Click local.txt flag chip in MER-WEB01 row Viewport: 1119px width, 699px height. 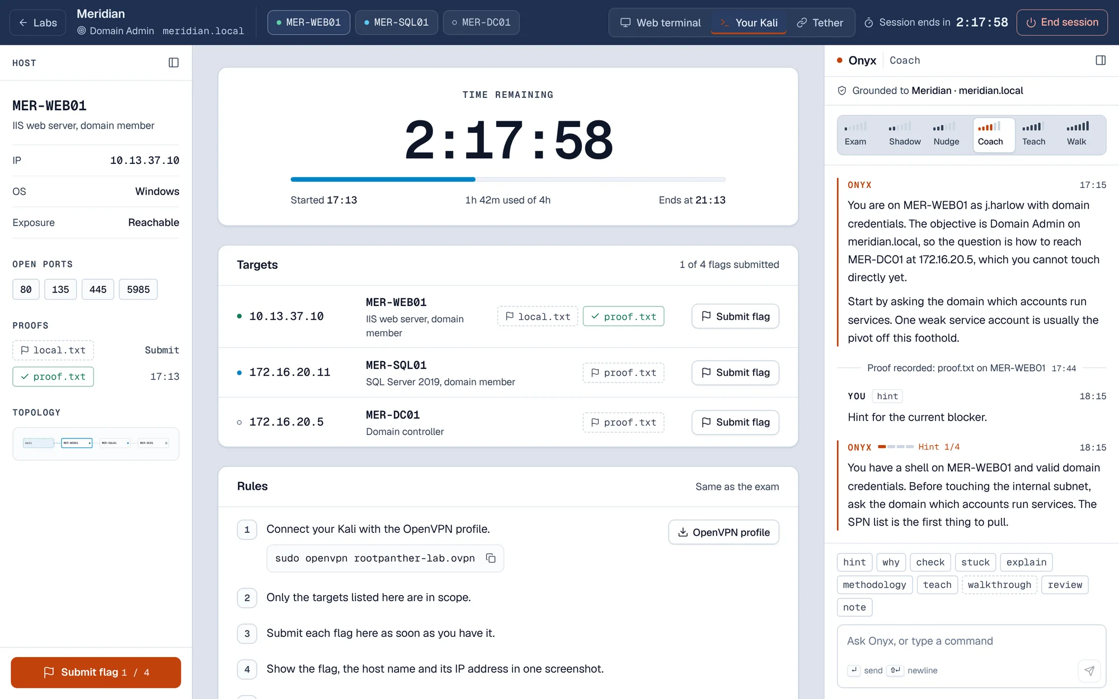pos(538,317)
